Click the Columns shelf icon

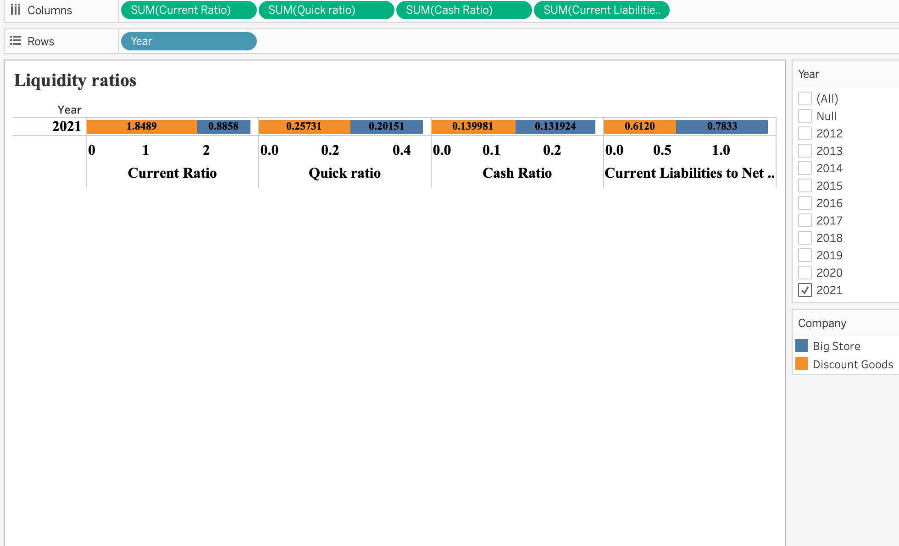point(17,10)
